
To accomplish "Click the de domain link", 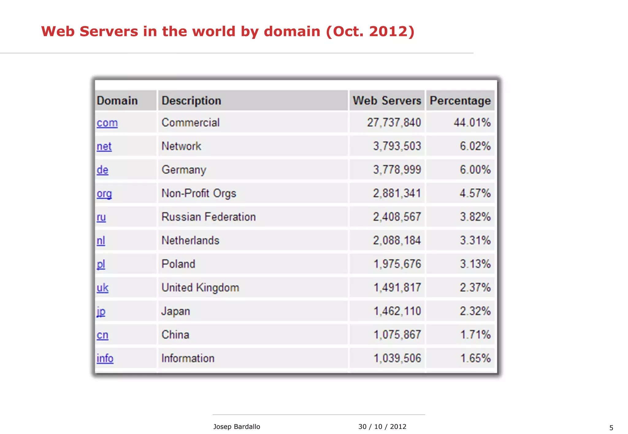I will 102,170.
